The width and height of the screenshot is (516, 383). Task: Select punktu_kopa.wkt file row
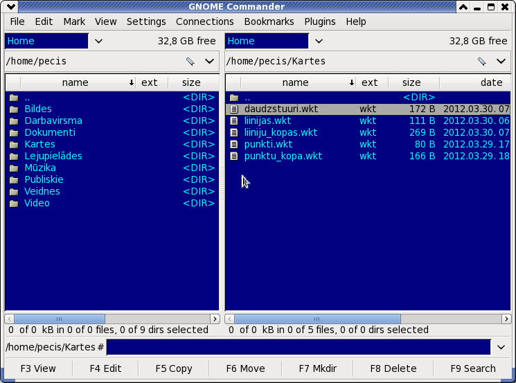[x=368, y=156]
